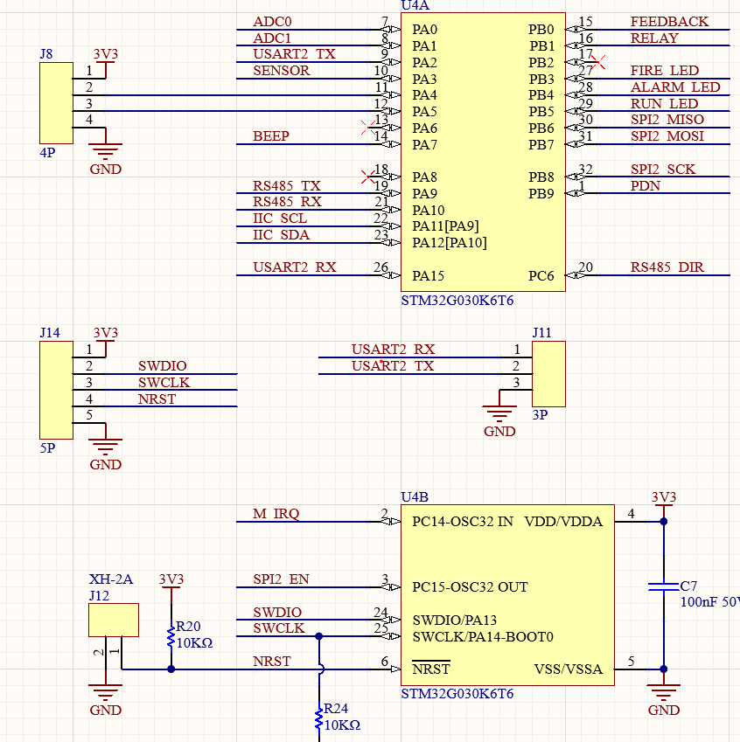Viewport: 740px width, 742px height.
Task: Select the FIRE_LED net label
Action: point(665,71)
